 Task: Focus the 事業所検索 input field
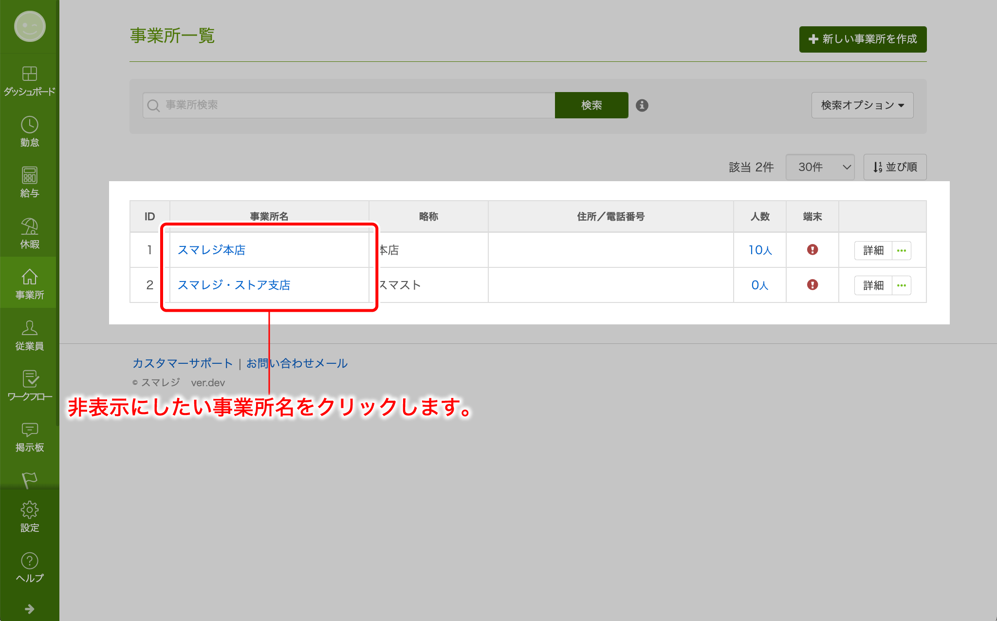(x=349, y=105)
